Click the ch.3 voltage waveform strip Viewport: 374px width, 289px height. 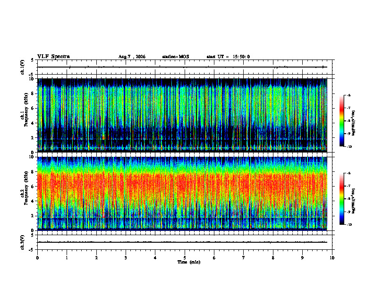click(185, 242)
